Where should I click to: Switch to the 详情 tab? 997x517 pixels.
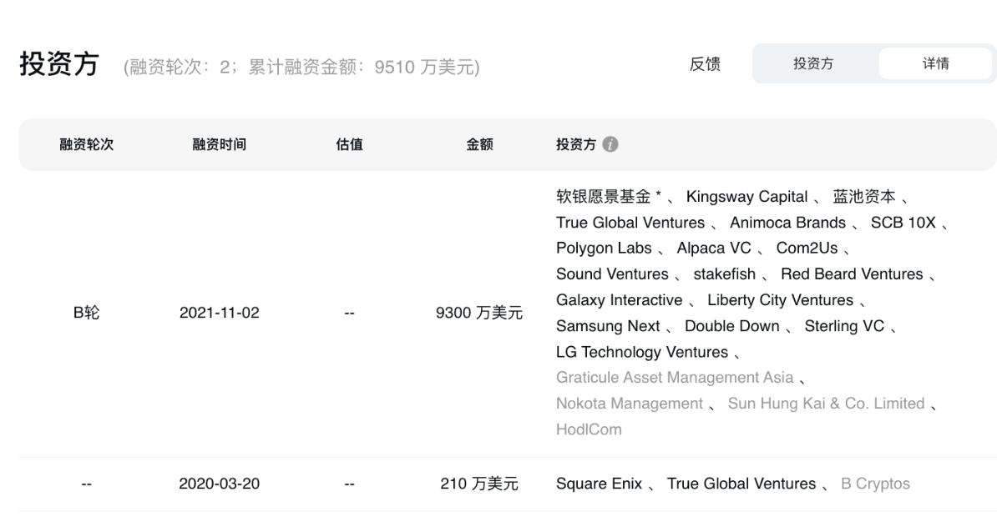[935, 63]
